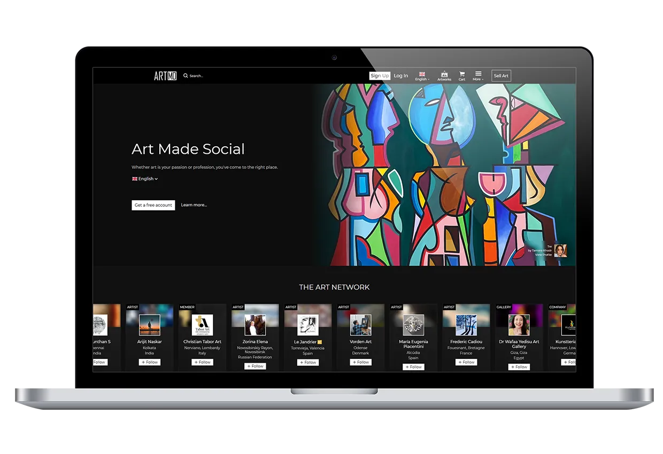Click the search magnifier icon

186,76
